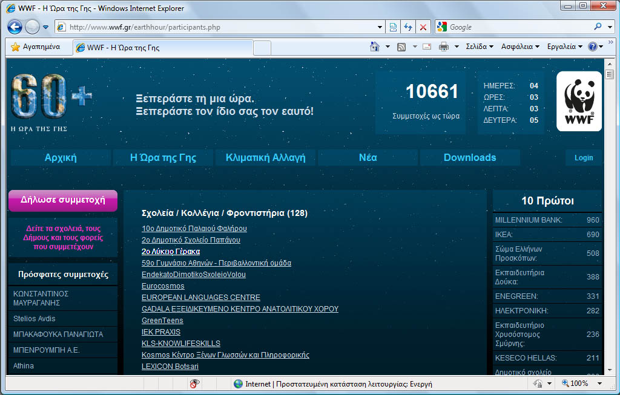This screenshot has height=395, width=620.
Task: Open 2ο Λύκειο Γέρακα link
Action: [170, 251]
